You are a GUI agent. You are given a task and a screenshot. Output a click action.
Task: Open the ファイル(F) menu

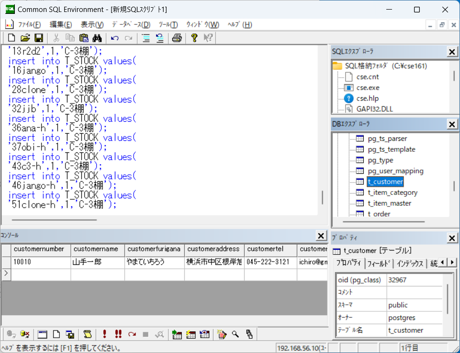click(29, 24)
